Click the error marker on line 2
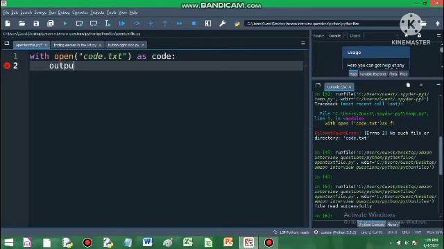 click(x=7, y=66)
